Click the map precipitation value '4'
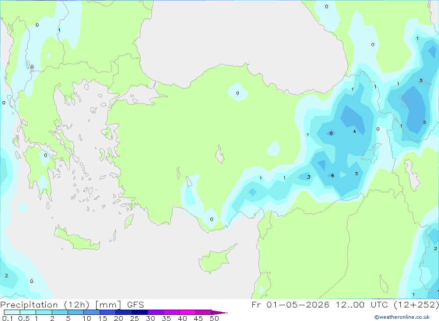 (354, 131)
